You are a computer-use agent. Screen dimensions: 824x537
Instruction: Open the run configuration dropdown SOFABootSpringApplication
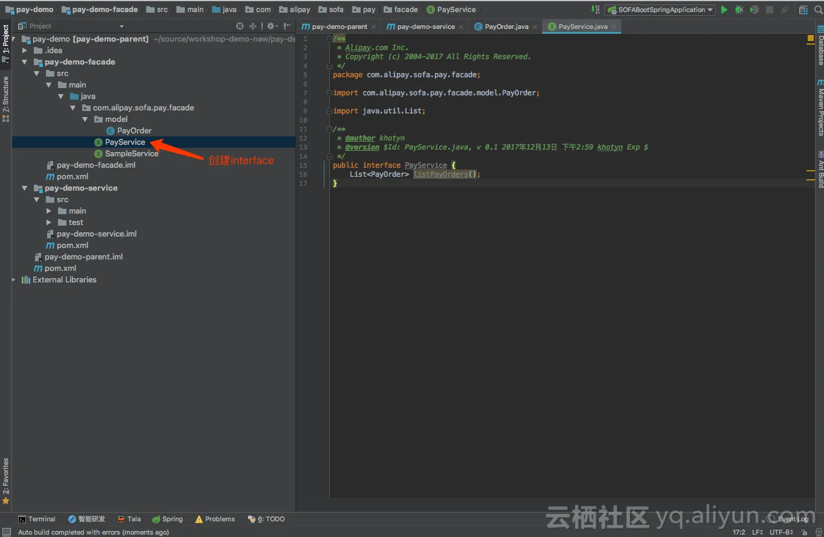coord(660,10)
